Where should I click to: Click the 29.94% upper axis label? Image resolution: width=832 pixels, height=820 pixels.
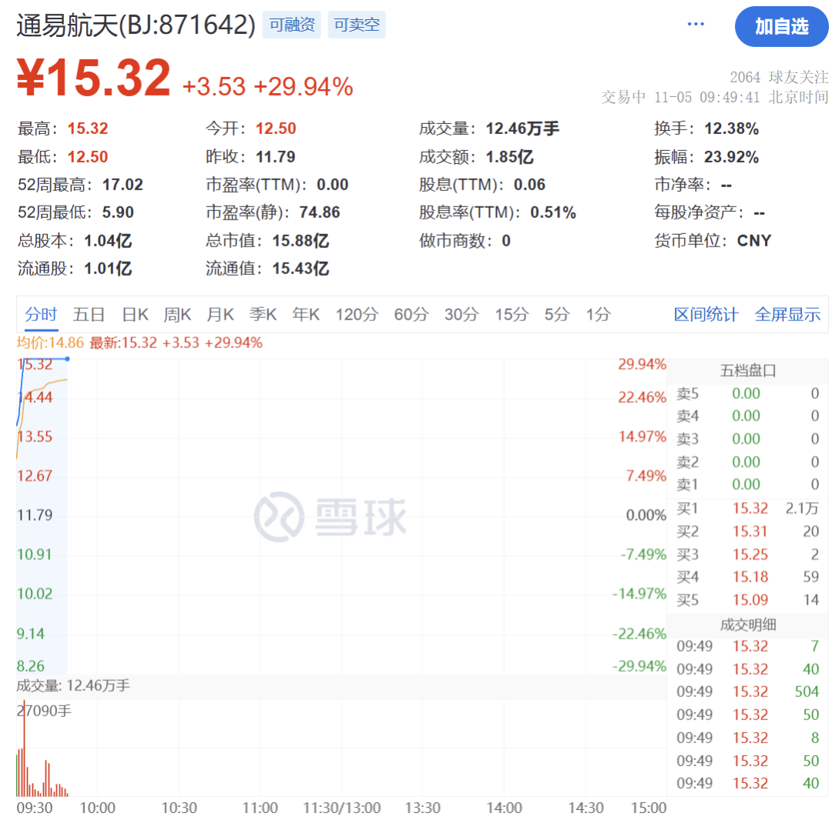(642, 364)
